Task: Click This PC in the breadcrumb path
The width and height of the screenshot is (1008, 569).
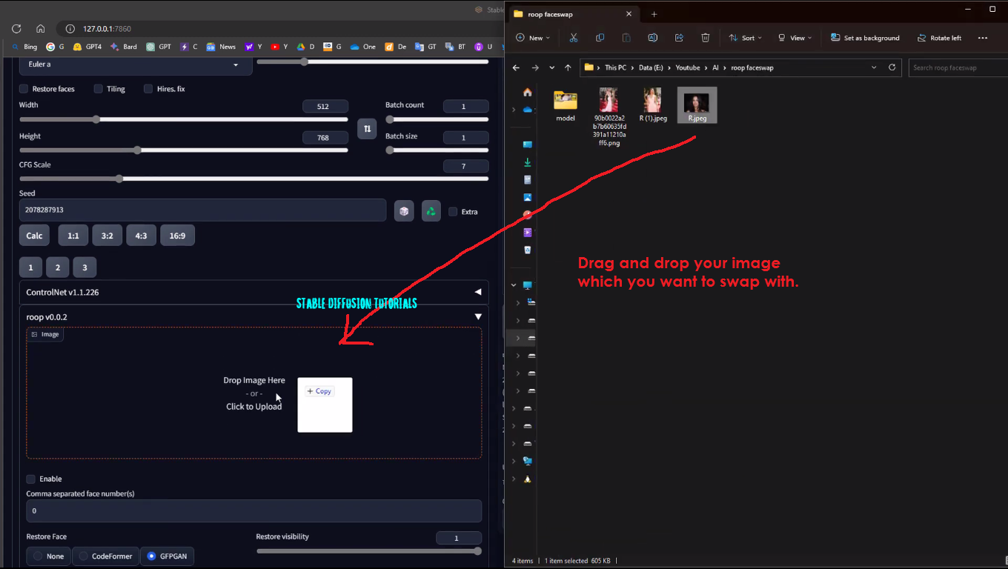Action: tap(615, 67)
